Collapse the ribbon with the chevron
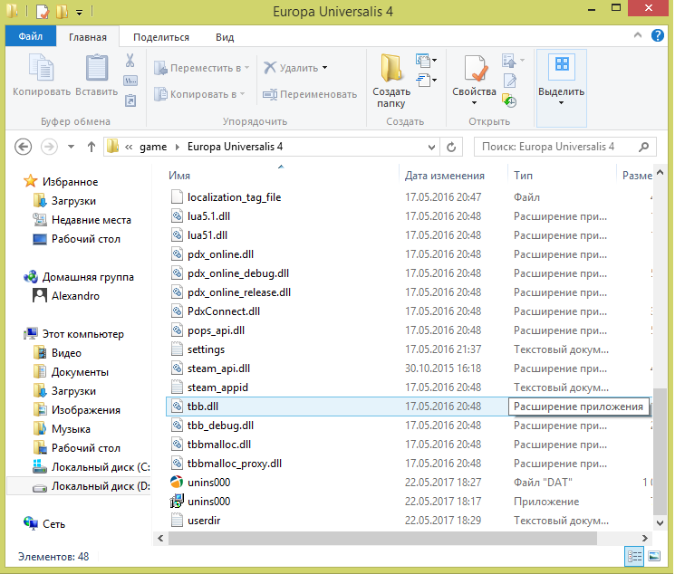This screenshot has height=574, width=675. click(638, 35)
